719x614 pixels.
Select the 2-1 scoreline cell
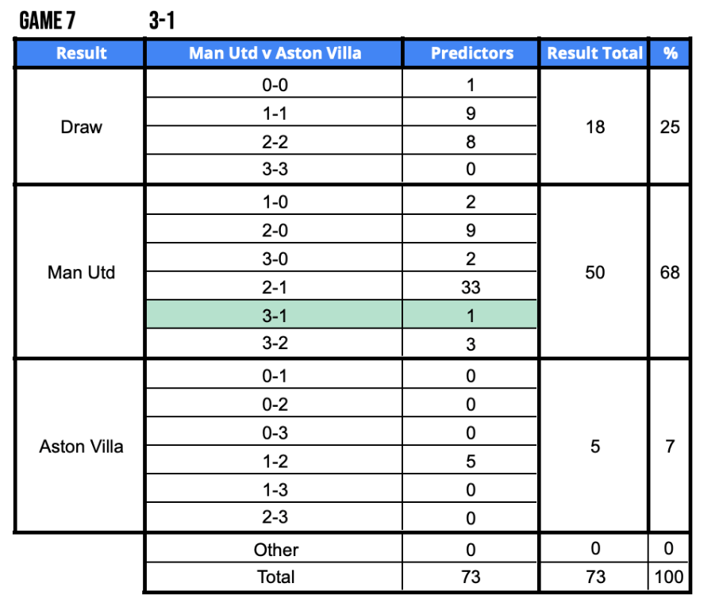(275, 287)
